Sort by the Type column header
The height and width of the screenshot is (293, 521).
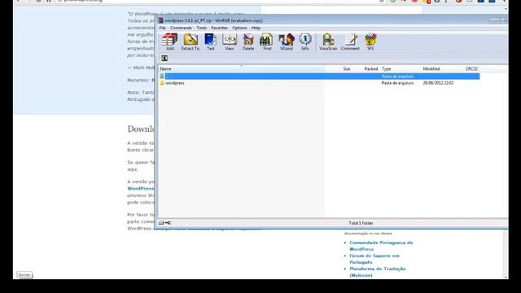pos(386,68)
